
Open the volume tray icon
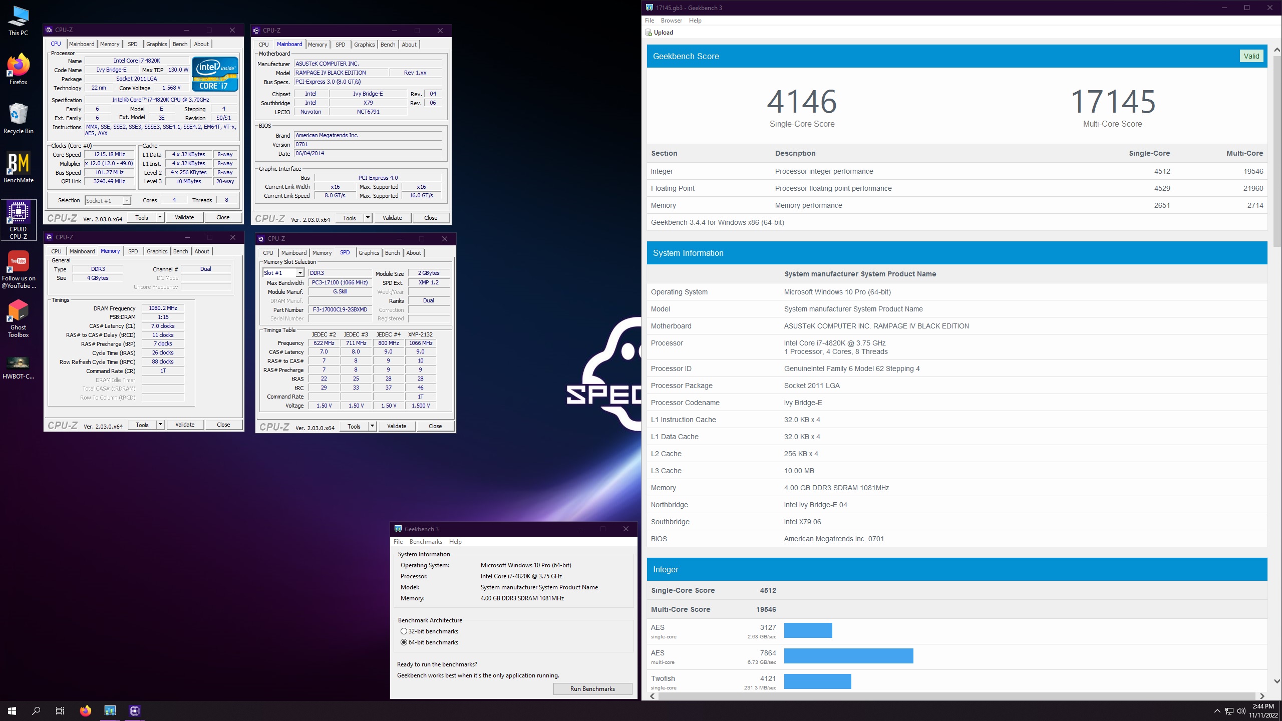[1241, 711]
